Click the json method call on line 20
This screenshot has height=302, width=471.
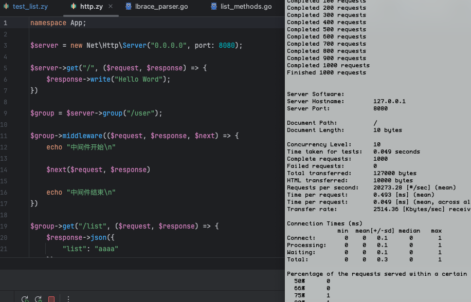click(98, 238)
